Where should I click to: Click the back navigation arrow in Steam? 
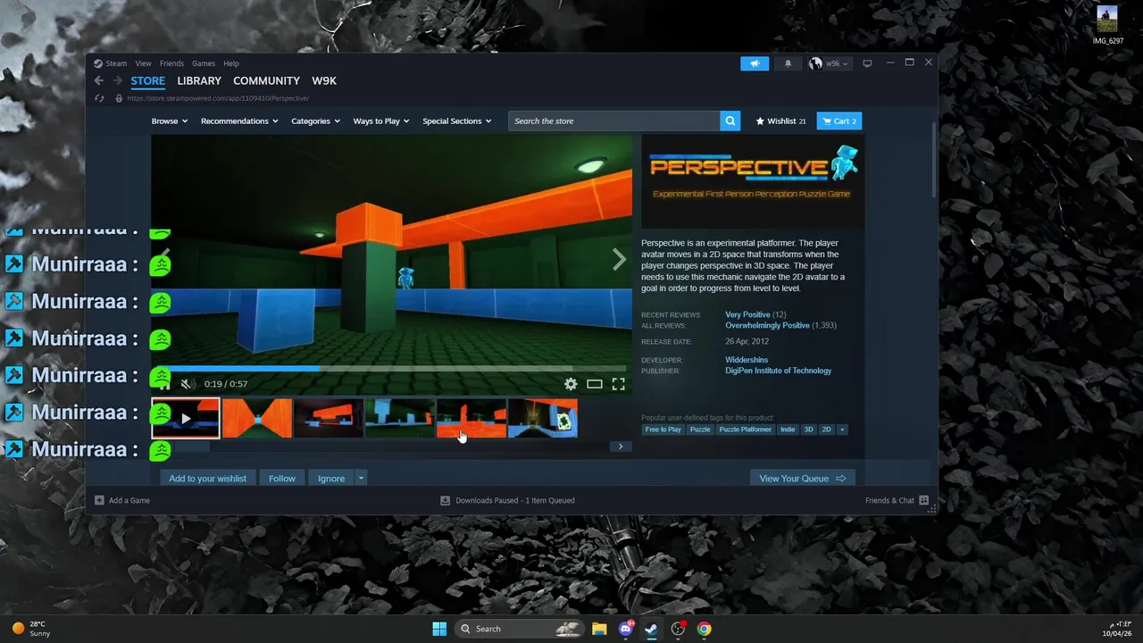99,81
